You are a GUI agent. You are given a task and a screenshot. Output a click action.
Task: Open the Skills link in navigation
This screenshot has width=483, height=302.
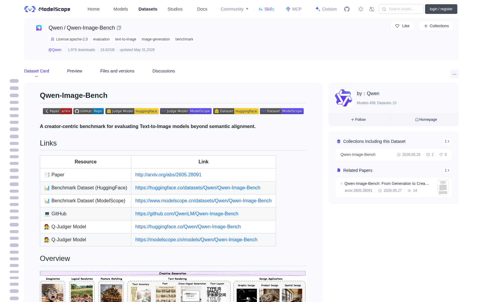tap(266, 9)
